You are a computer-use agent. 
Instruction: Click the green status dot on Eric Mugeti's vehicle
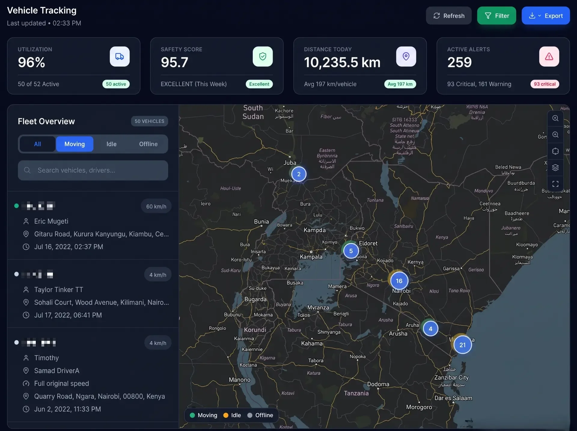point(17,206)
